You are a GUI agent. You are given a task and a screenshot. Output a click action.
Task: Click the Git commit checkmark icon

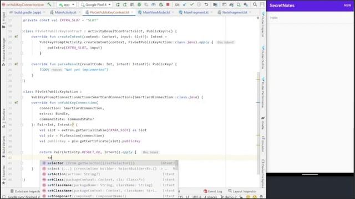coord(192,4)
